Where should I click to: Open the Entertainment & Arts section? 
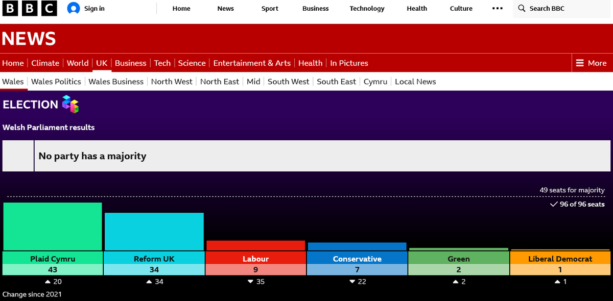(252, 63)
